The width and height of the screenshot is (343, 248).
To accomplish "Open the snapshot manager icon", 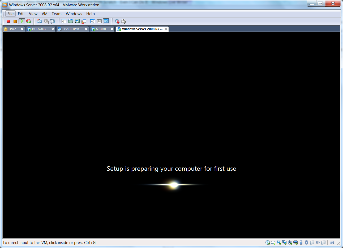I will click(x=53, y=21).
